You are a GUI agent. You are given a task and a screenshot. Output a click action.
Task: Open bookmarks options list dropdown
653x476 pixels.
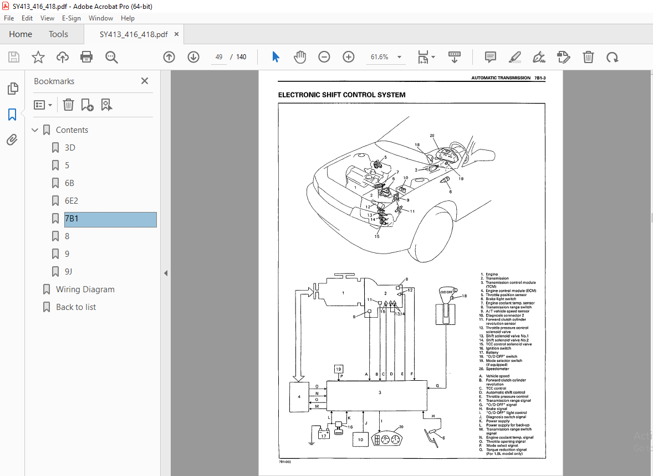[43, 105]
